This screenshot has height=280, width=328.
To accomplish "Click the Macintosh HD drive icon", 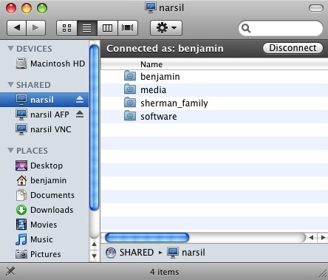I will 21,64.
